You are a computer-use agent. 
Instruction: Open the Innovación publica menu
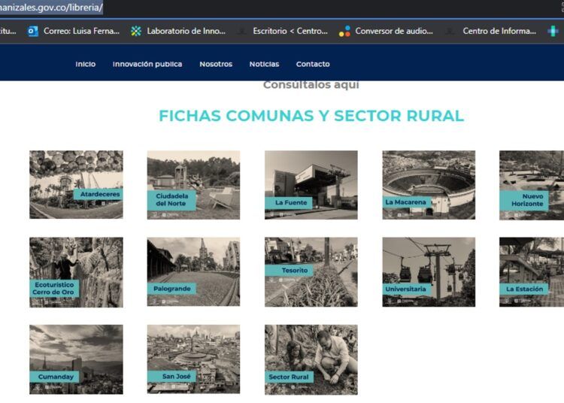pyautogui.click(x=147, y=64)
